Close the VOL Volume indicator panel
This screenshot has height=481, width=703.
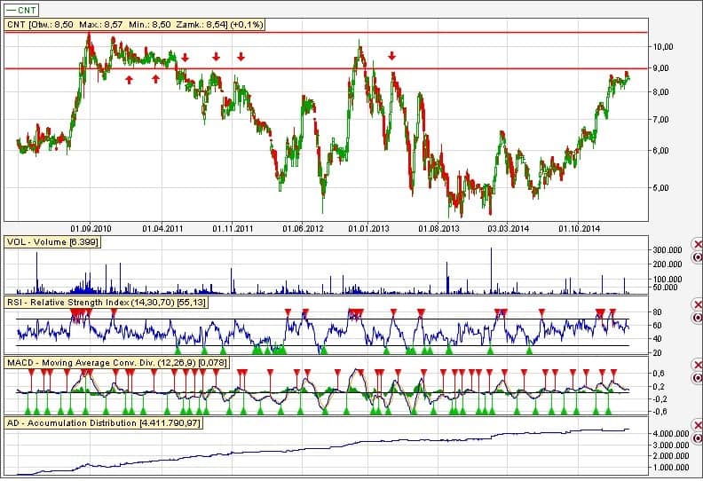pyautogui.click(x=697, y=244)
